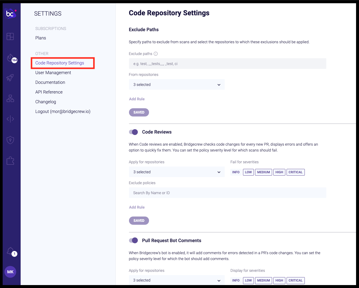359x288 pixels.
Task: Toggle the Pull Request Bot Comments switch
Action: (133, 241)
